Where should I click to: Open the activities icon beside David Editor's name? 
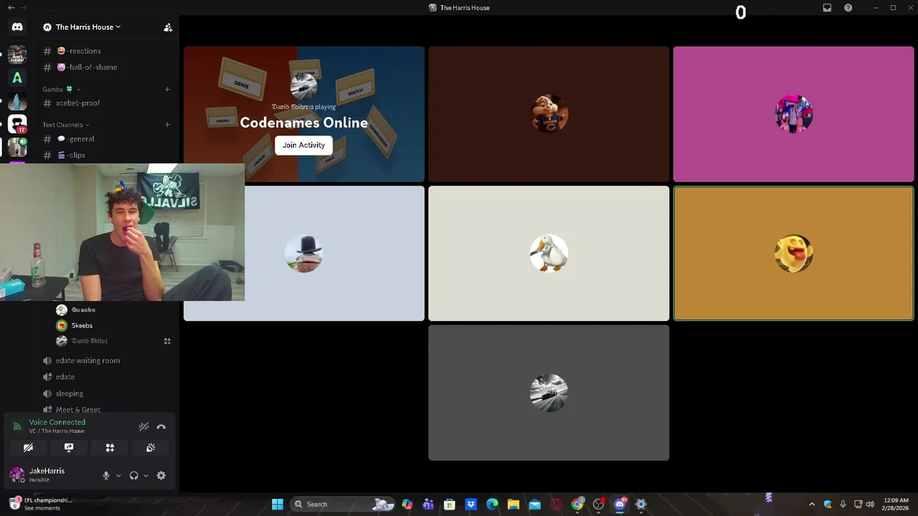167,341
